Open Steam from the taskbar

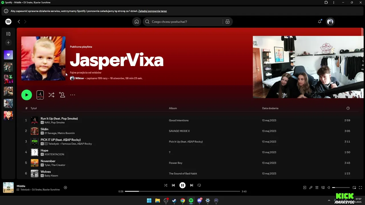(x=174, y=200)
